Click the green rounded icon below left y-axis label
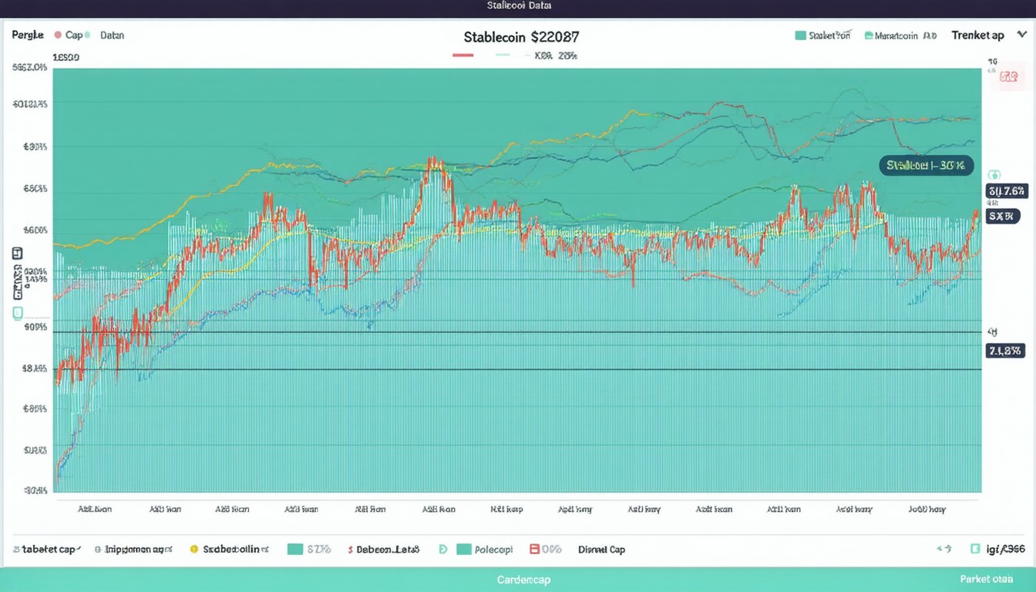The image size is (1036, 592). (x=17, y=313)
